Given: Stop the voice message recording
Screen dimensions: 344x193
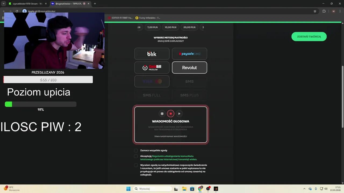Looking at the screenshot, I should point(162,114).
